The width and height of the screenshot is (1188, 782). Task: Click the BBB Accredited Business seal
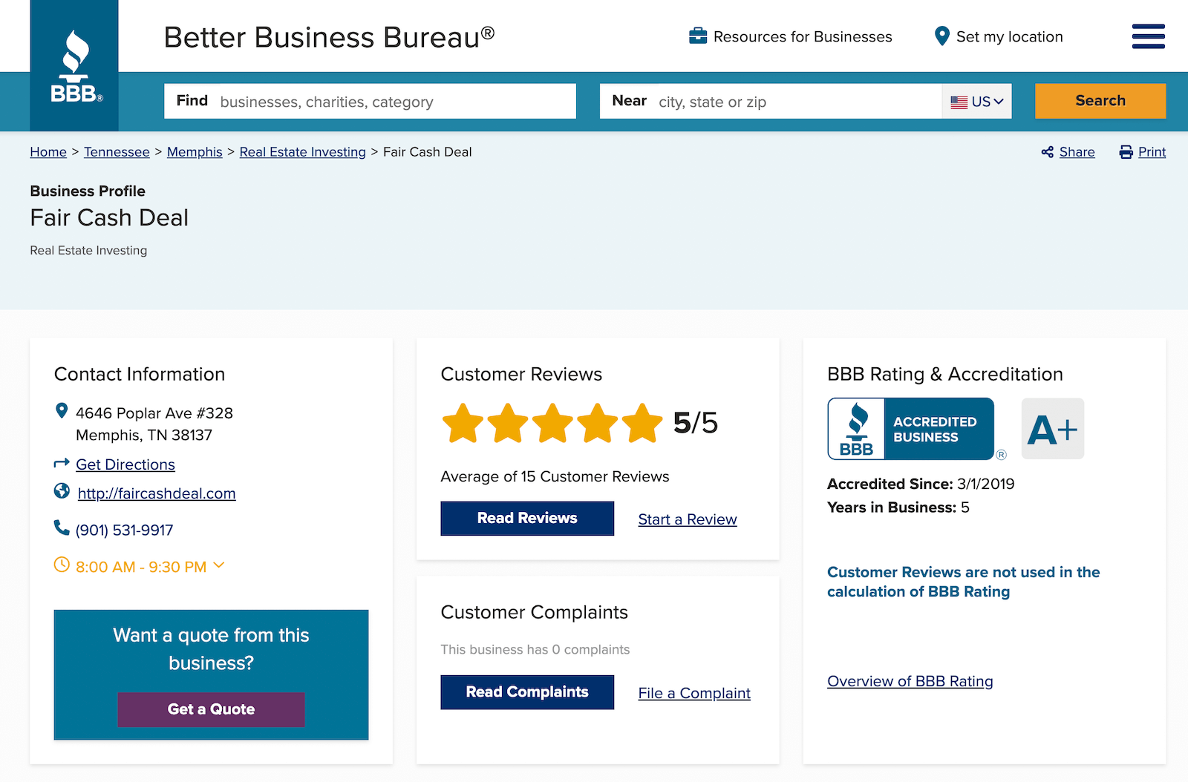coord(911,429)
